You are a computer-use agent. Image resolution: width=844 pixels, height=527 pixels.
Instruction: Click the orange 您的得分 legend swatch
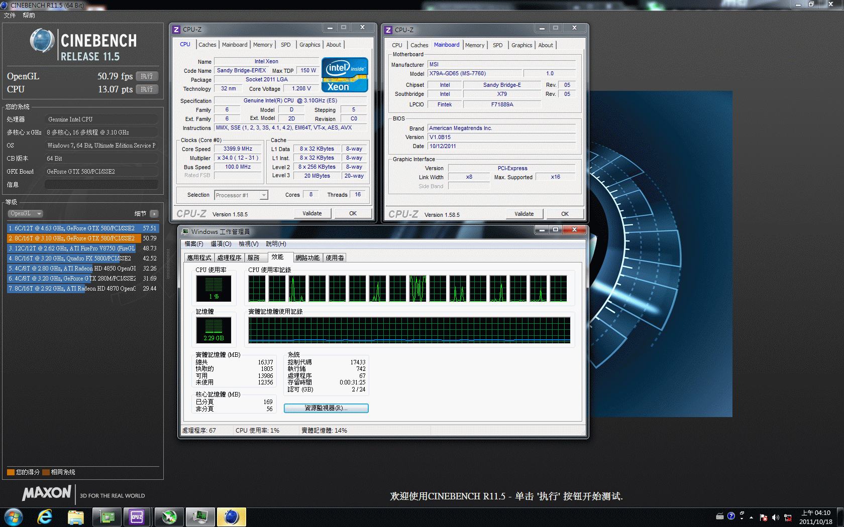(11, 472)
